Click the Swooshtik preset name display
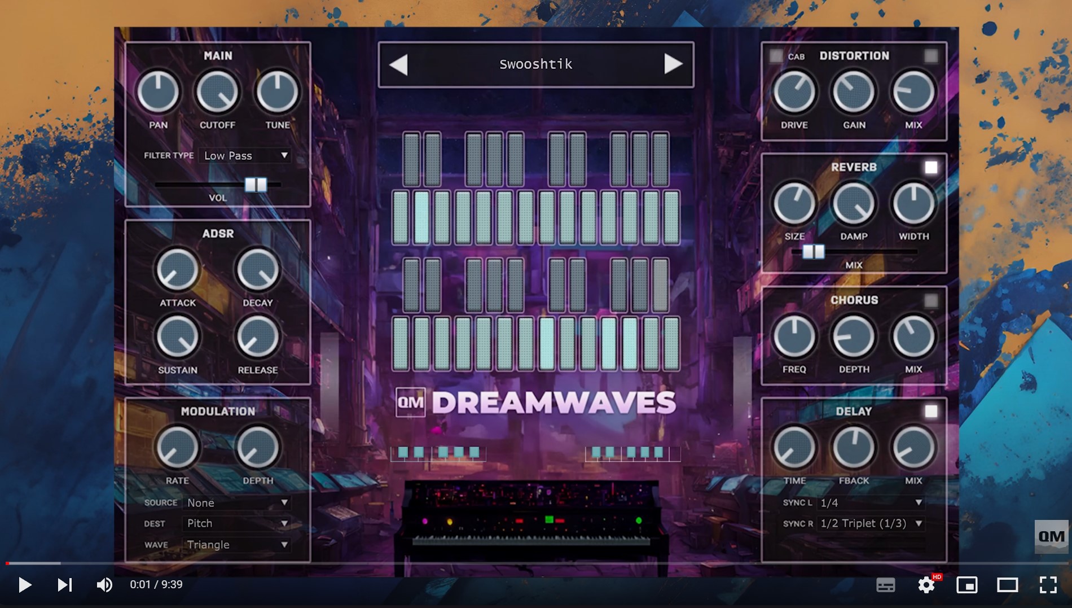Screen dimensions: 1072x608 (x=536, y=64)
